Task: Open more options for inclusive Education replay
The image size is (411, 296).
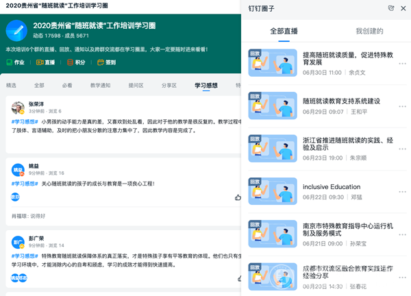Action: [402, 191]
